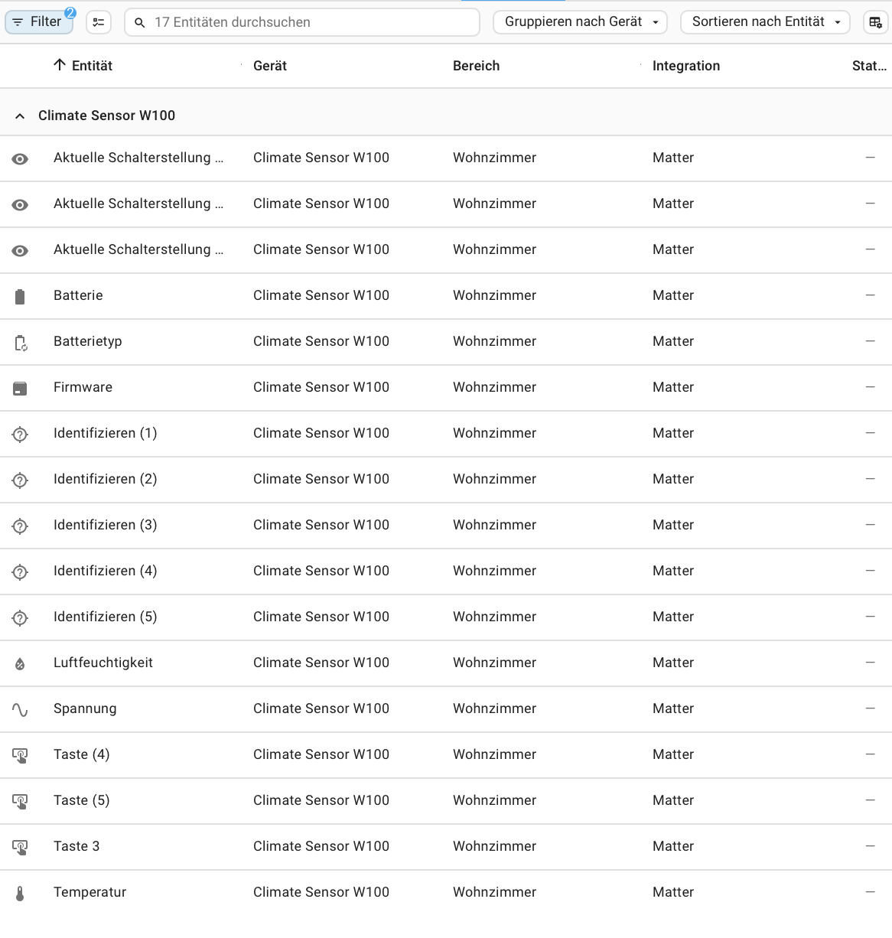892x938 pixels.
Task: Click the Firmware row icon
Action: (x=20, y=389)
